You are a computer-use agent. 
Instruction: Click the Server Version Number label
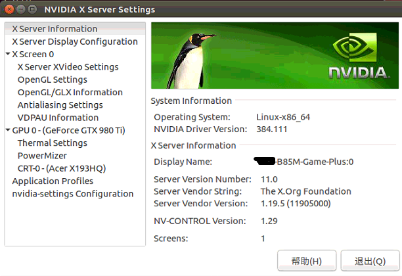(202, 179)
